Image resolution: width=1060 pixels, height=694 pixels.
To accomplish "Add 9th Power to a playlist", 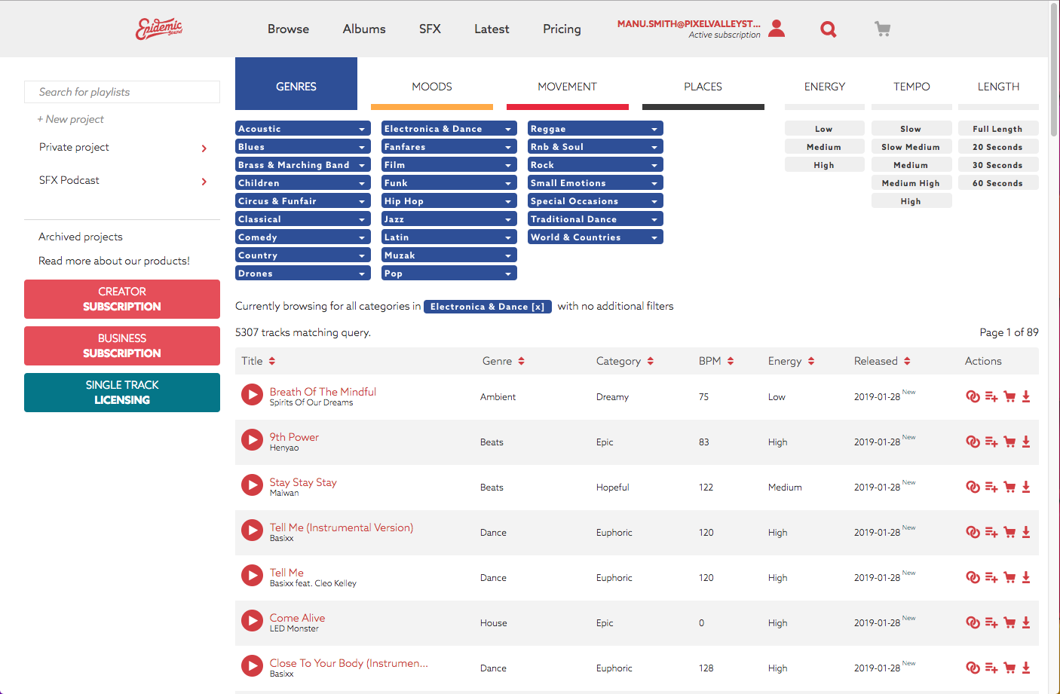I will (x=991, y=442).
